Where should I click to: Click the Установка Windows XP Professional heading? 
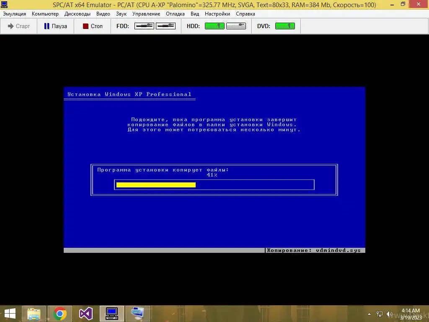(x=129, y=94)
